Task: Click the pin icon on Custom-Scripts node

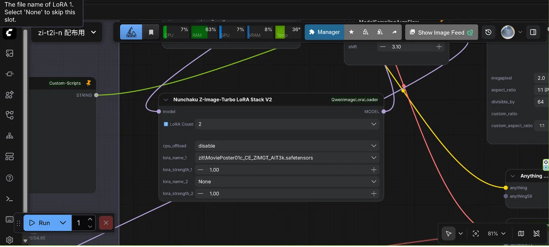Action: click(88, 83)
